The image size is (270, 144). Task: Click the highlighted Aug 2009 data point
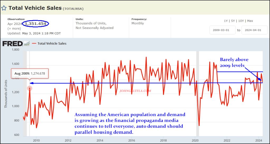coord(30,88)
